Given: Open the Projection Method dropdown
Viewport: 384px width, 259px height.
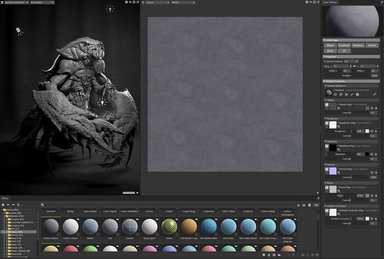Looking at the screenshot, I should click(352, 61).
